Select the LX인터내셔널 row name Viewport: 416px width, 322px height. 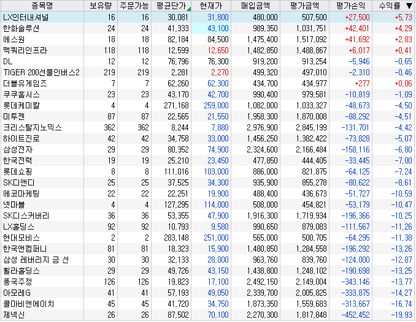26,18
